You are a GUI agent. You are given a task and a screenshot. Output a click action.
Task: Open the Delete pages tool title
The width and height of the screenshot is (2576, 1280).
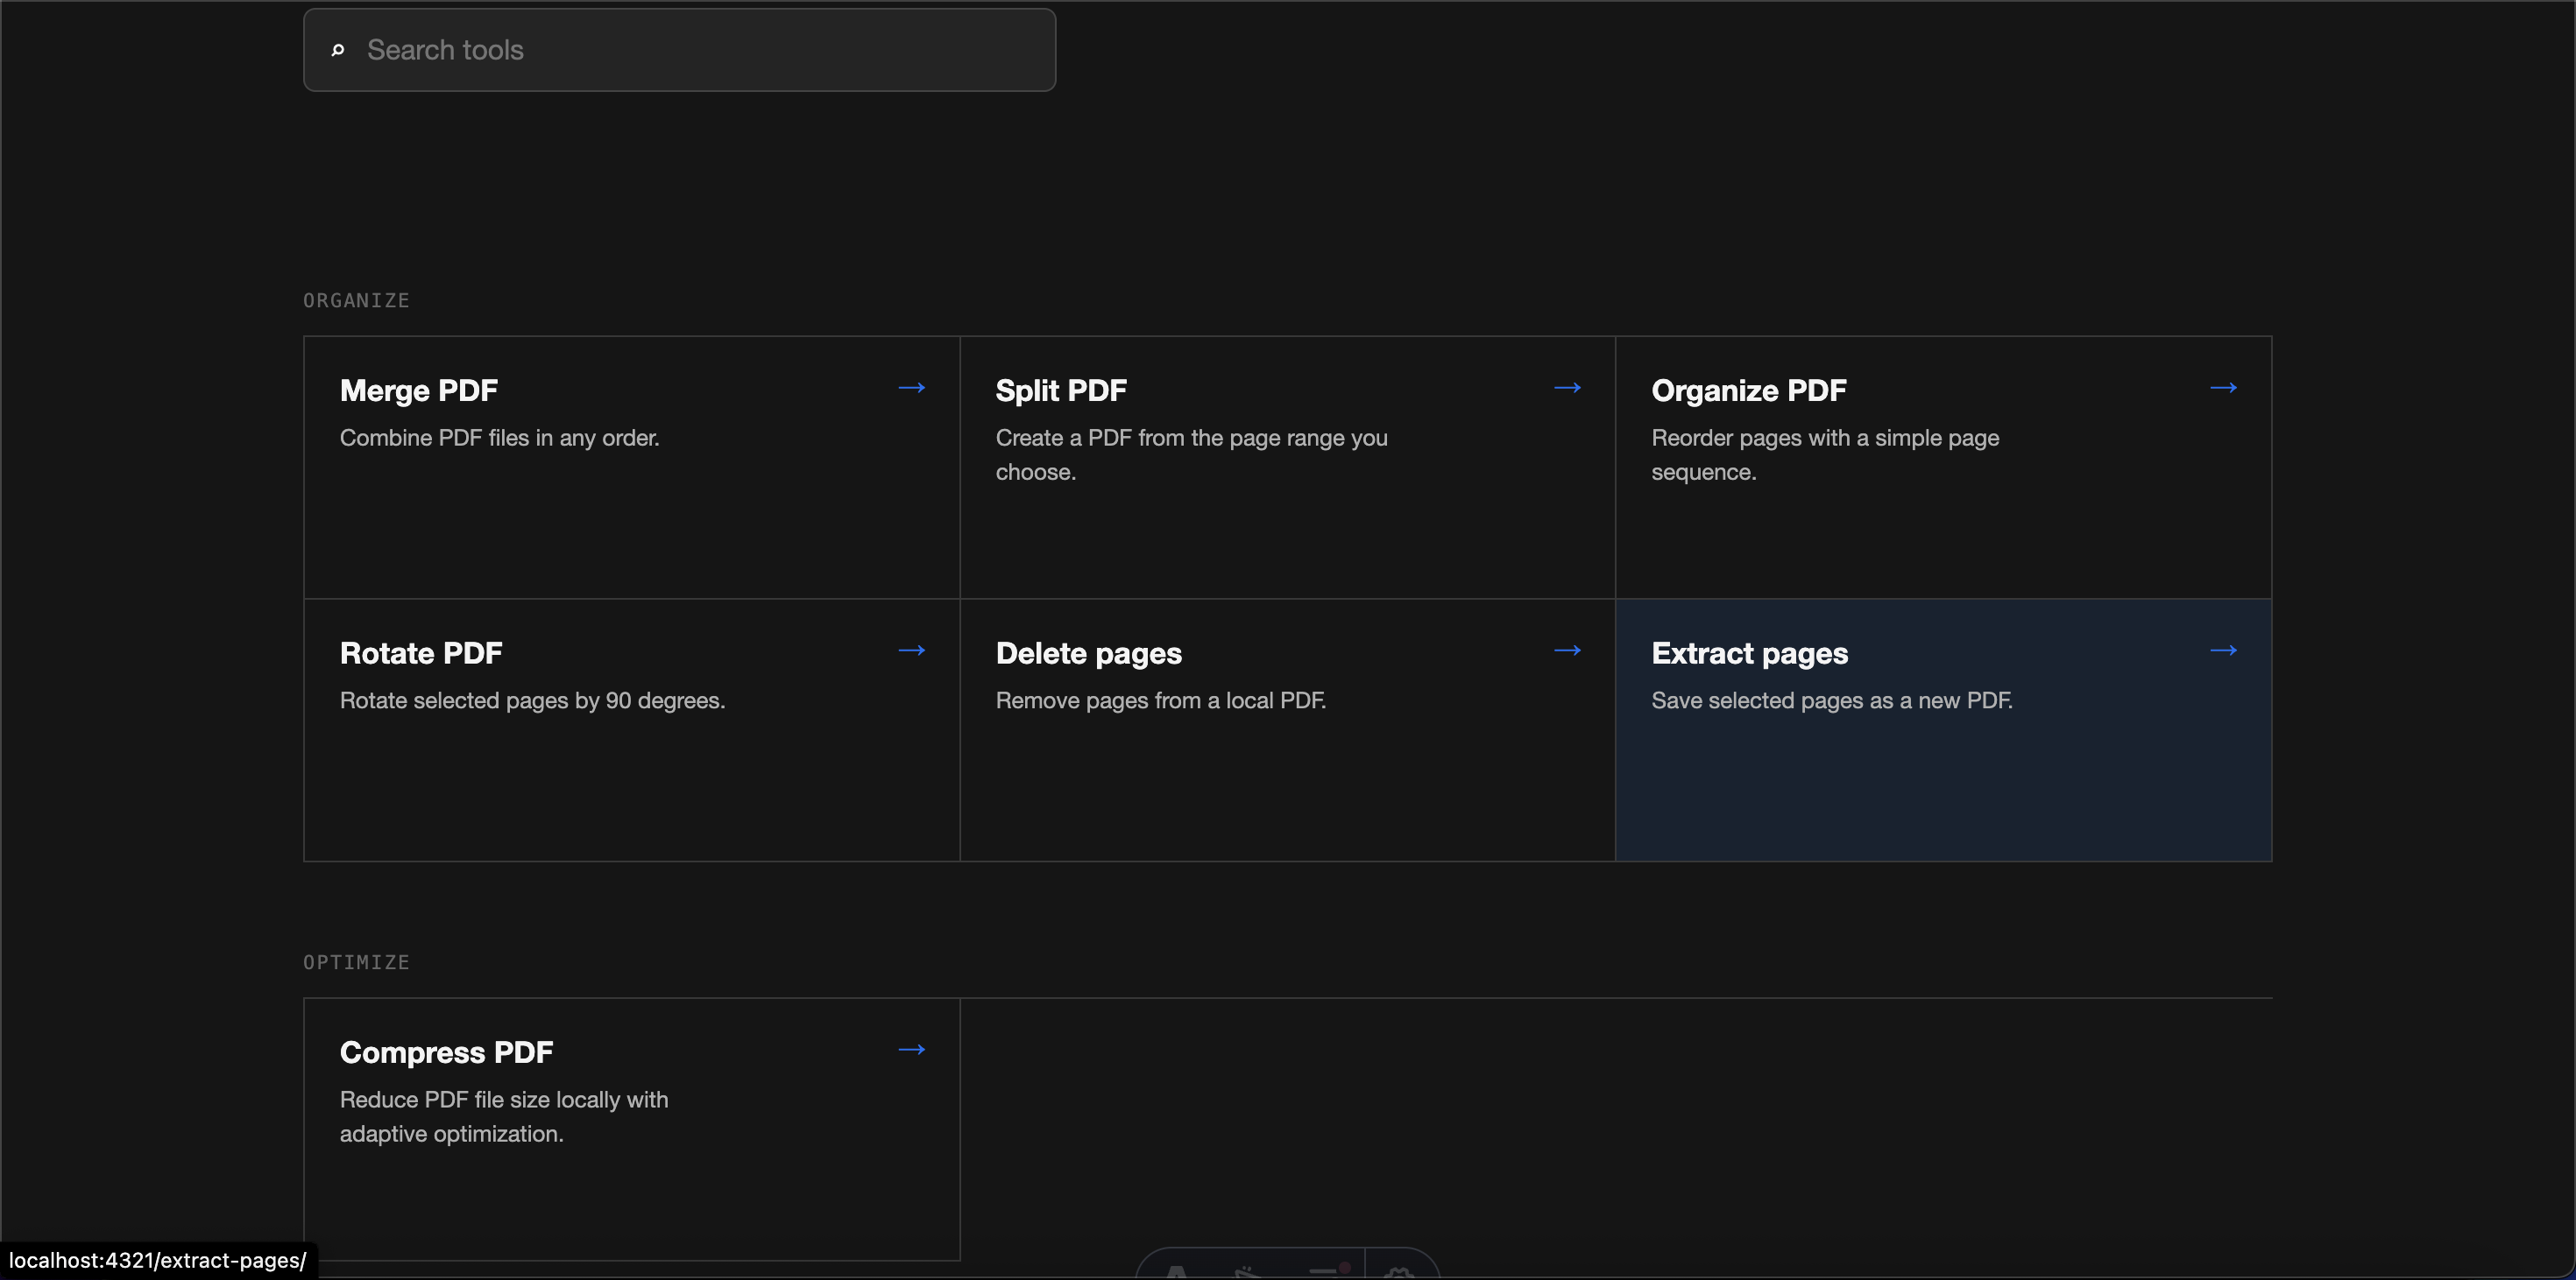1088,653
